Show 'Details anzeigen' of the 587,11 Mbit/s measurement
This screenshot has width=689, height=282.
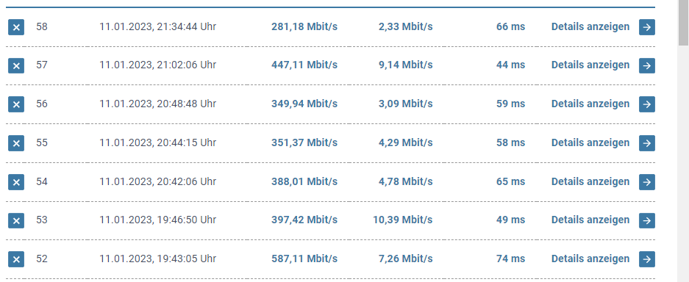coord(590,258)
